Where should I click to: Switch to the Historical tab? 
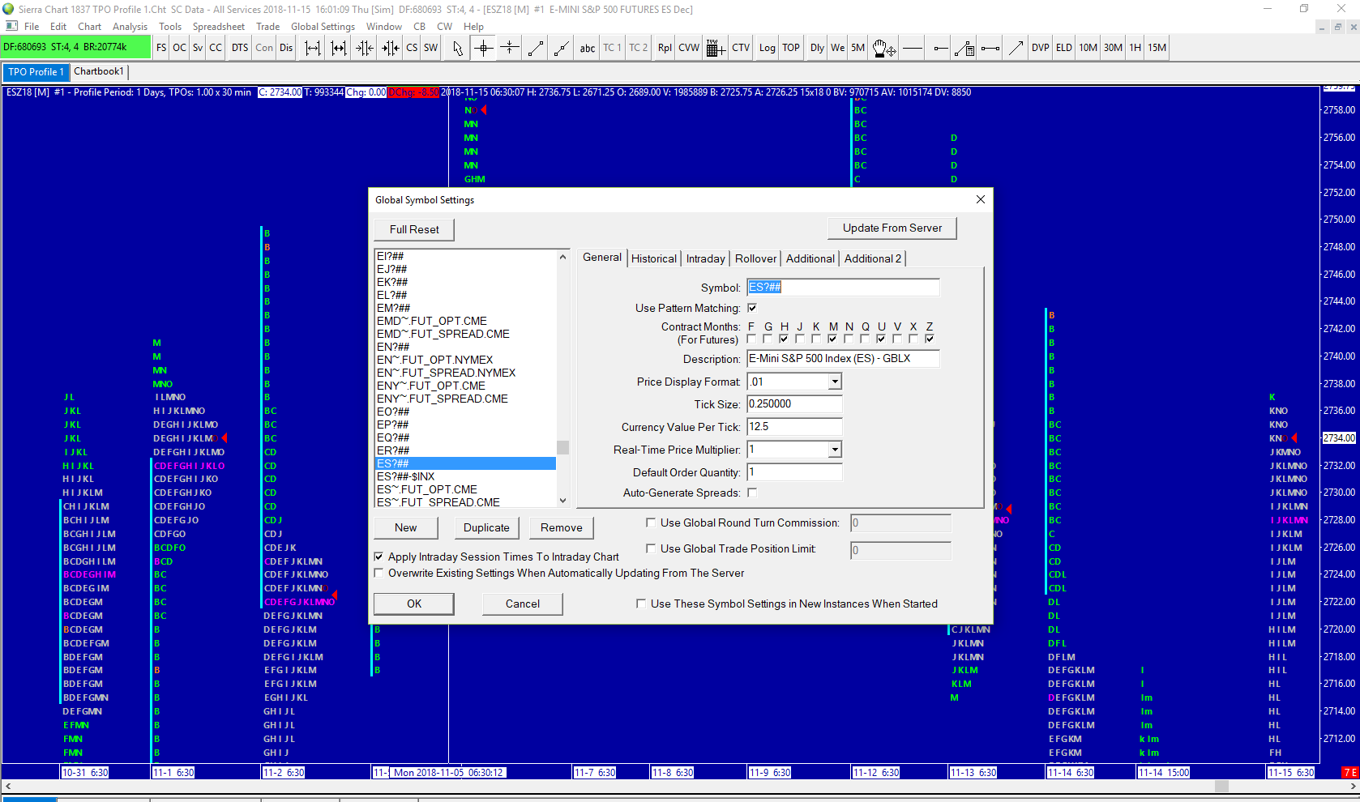[x=653, y=258]
